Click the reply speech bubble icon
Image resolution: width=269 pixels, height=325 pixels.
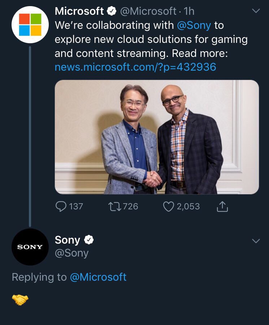coord(61,206)
